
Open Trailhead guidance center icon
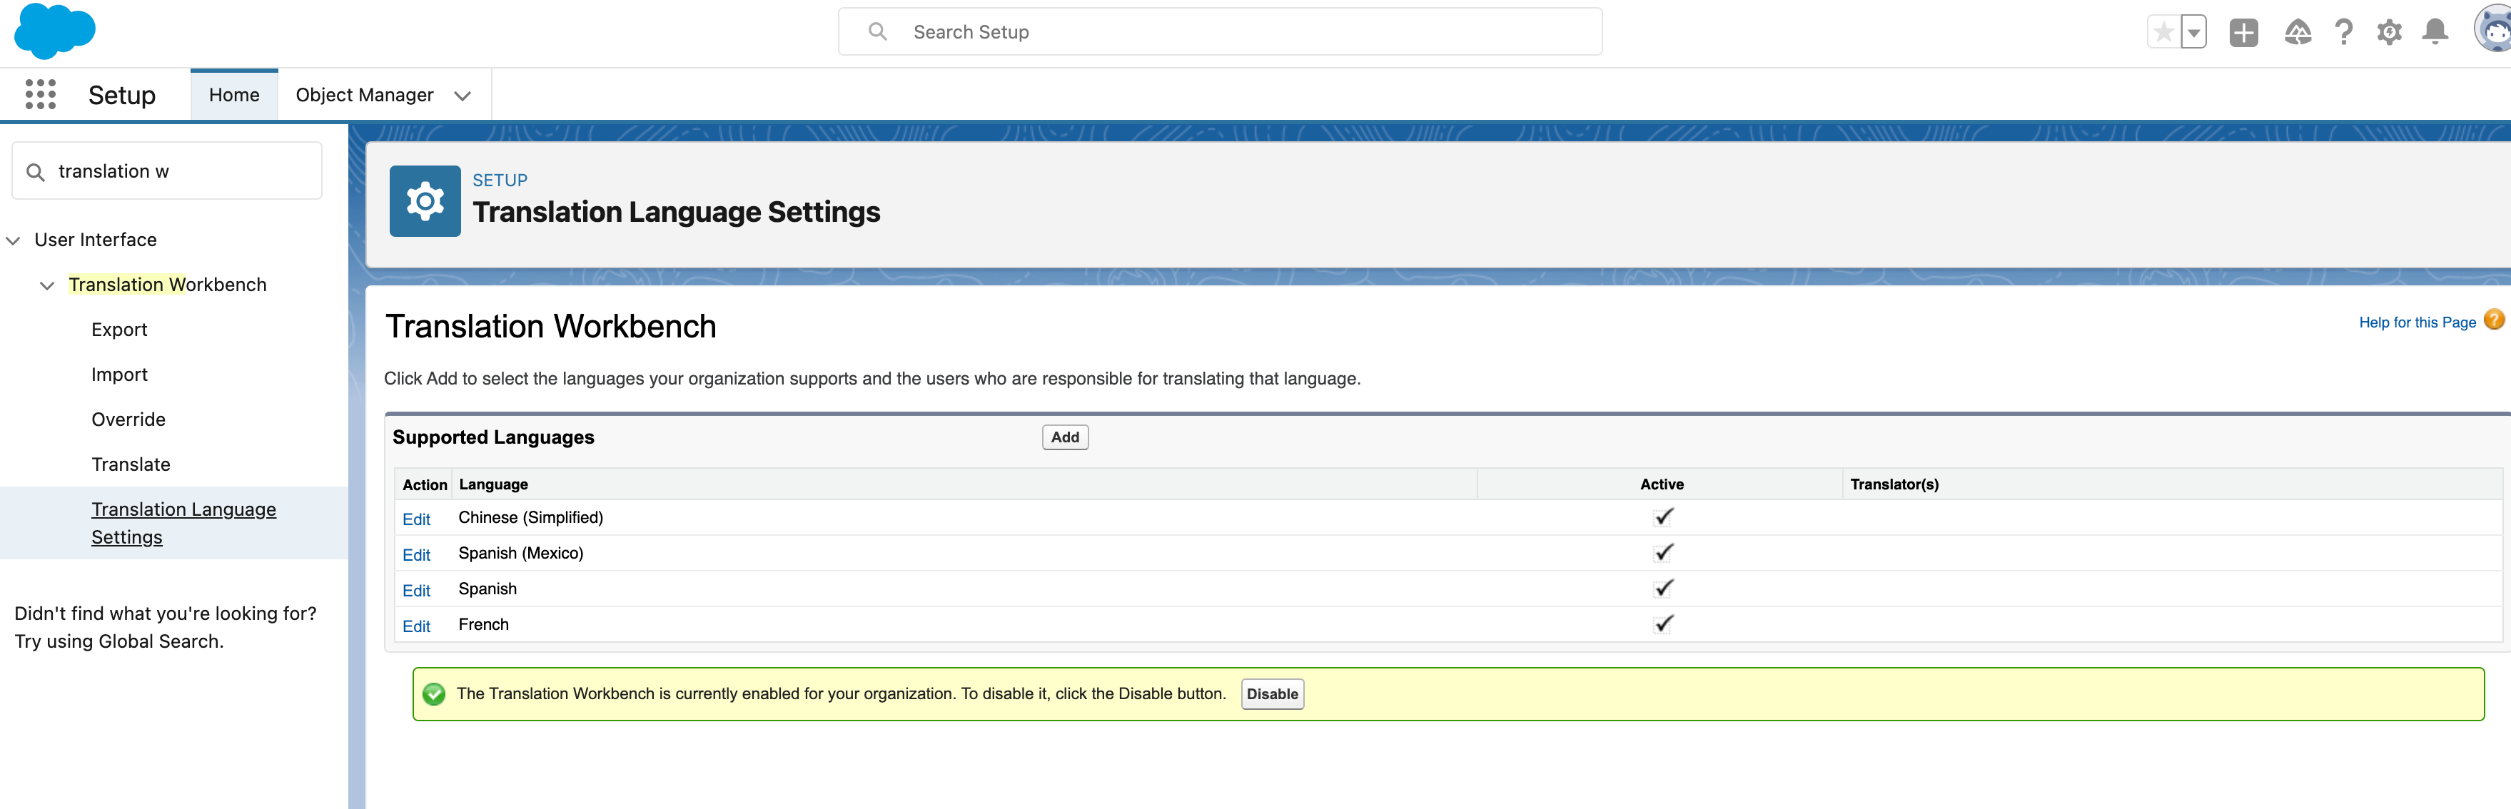coord(2298,32)
